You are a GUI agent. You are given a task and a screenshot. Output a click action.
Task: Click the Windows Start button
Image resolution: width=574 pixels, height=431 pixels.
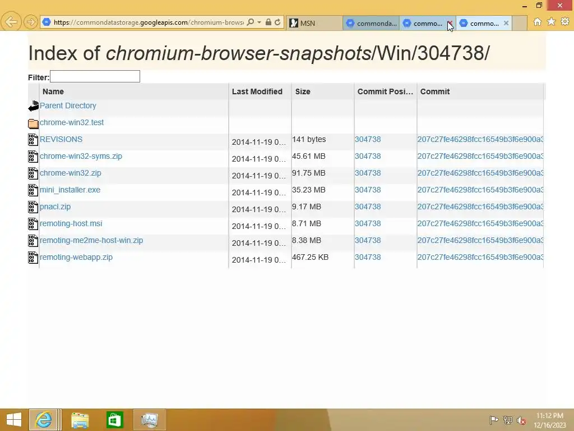(14, 420)
